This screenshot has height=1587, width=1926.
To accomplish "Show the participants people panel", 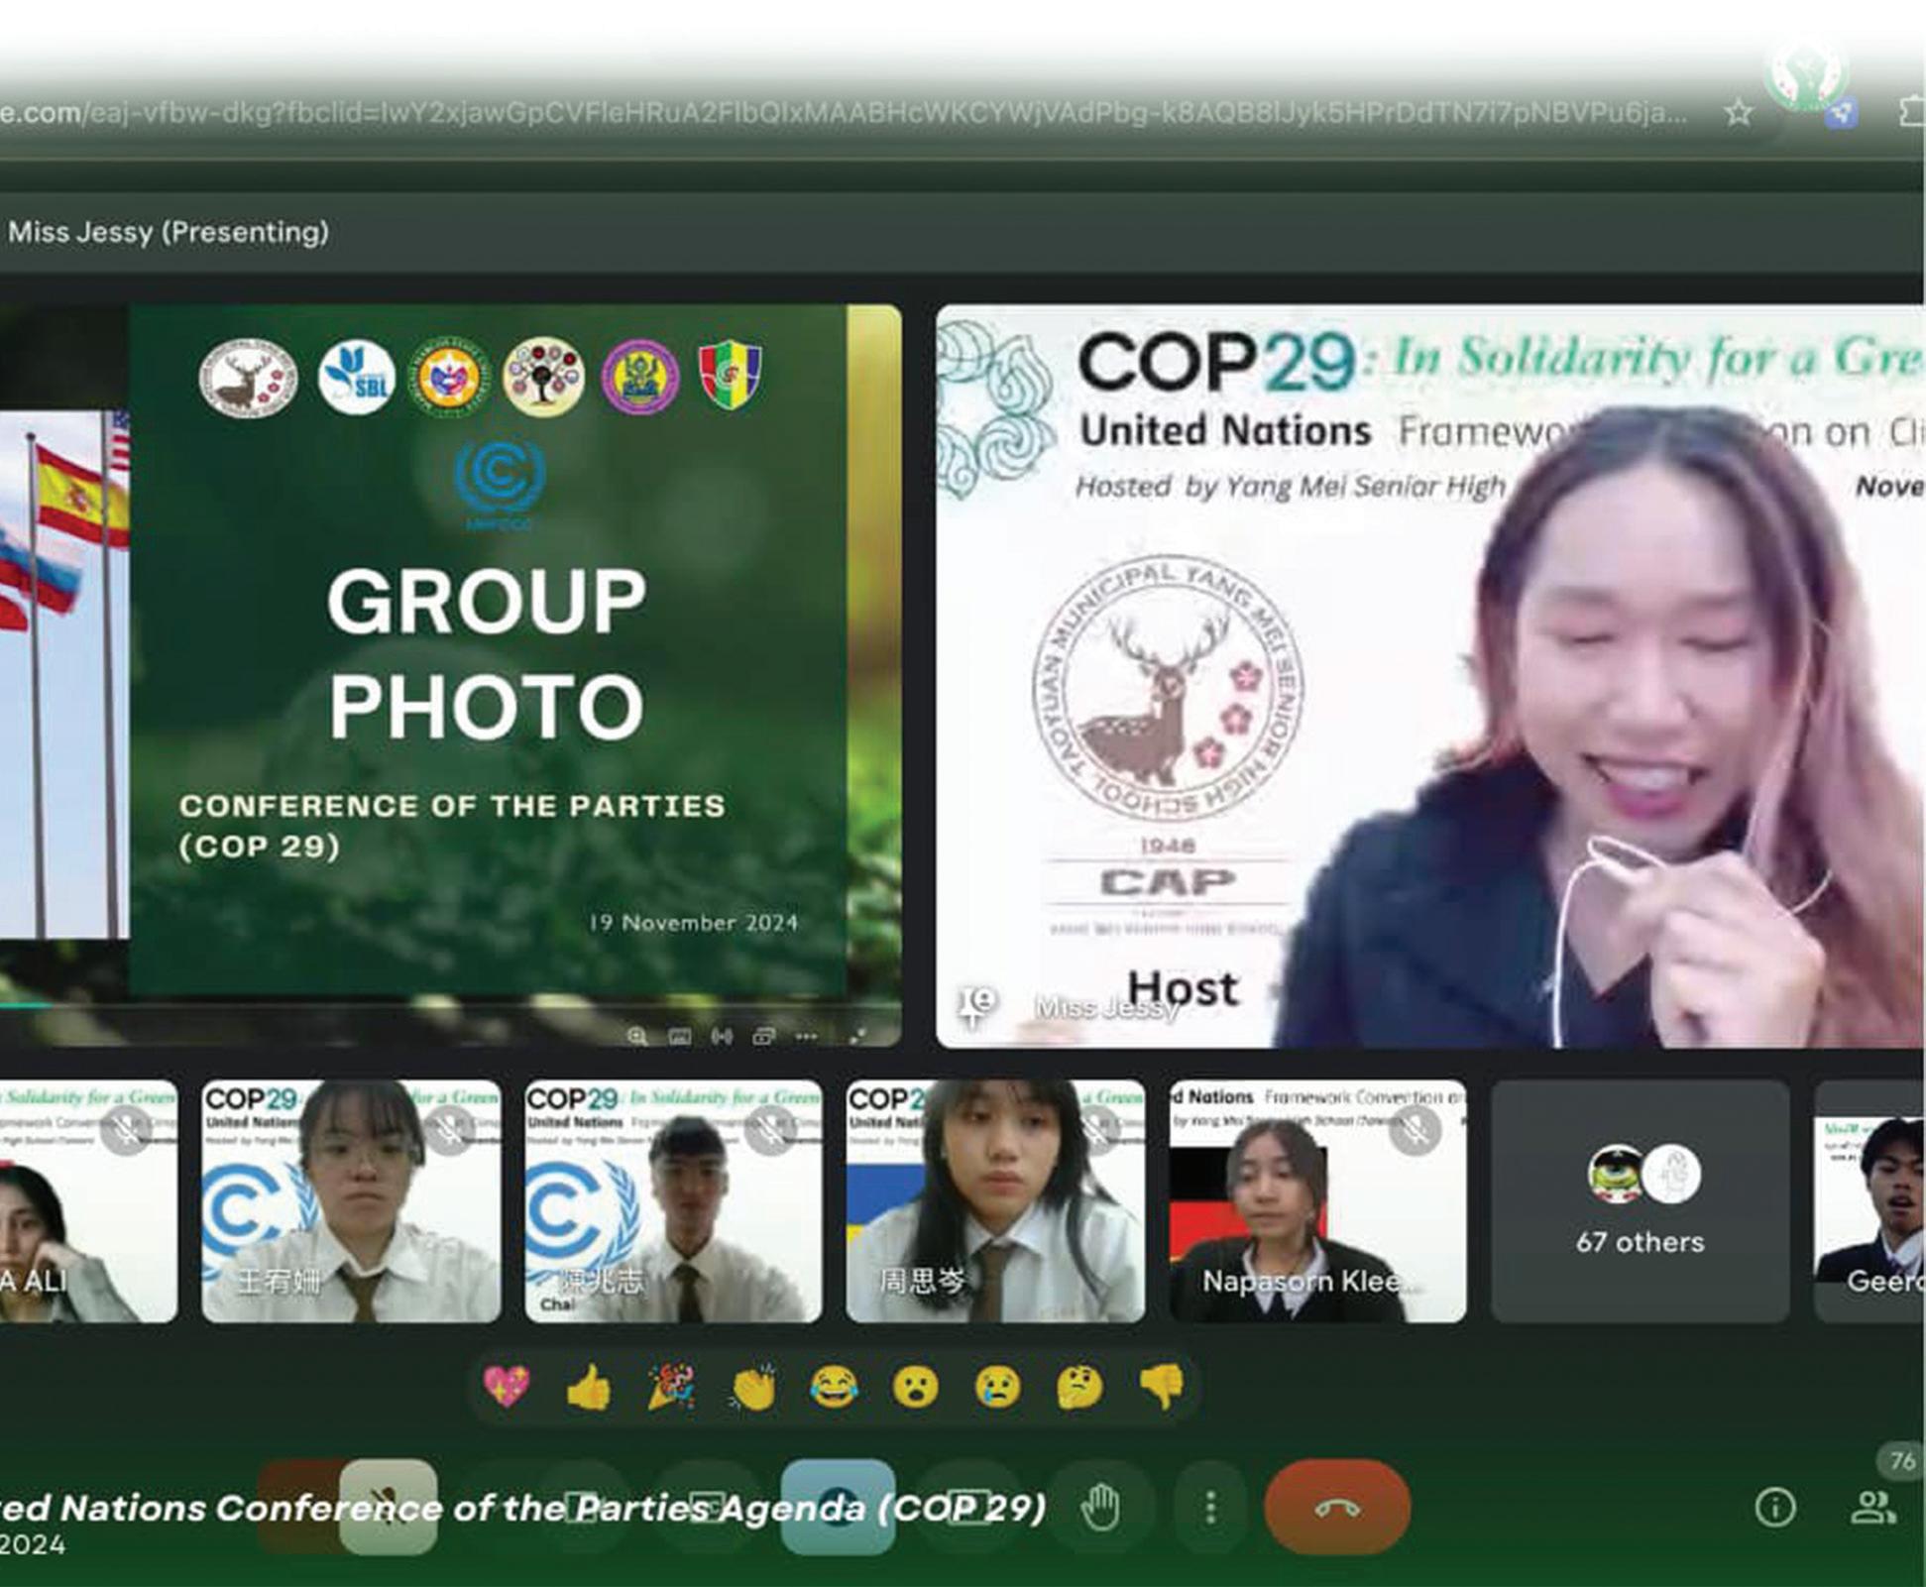I will pyautogui.click(x=1871, y=1508).
